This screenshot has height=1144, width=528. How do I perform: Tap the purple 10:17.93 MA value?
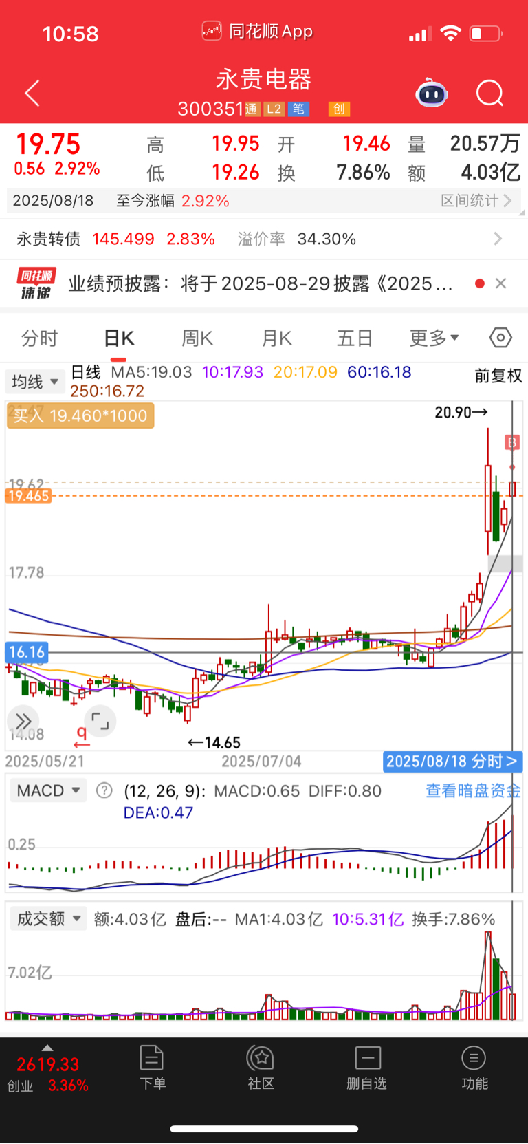[232, 372]
